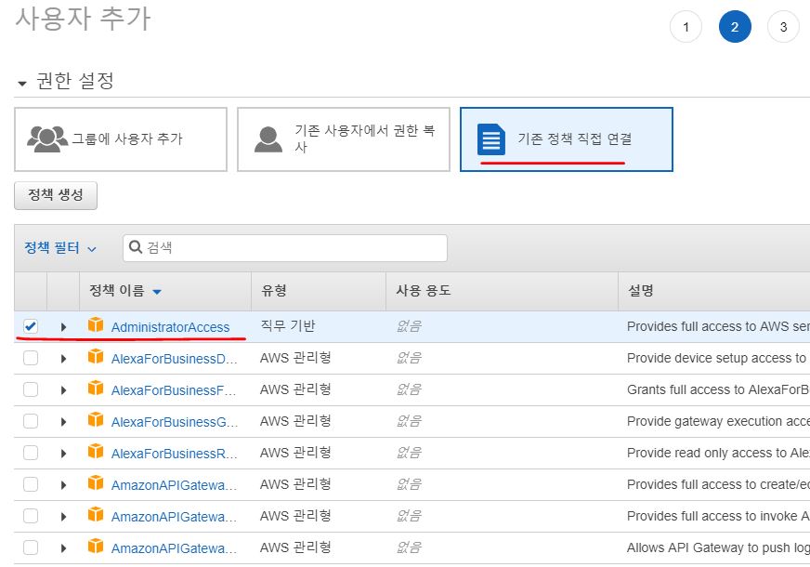This screenshot has height=567, width=810.
Task: Expand row 'Allows API Gateway to push log'
Action: click(x=63, y=547)
